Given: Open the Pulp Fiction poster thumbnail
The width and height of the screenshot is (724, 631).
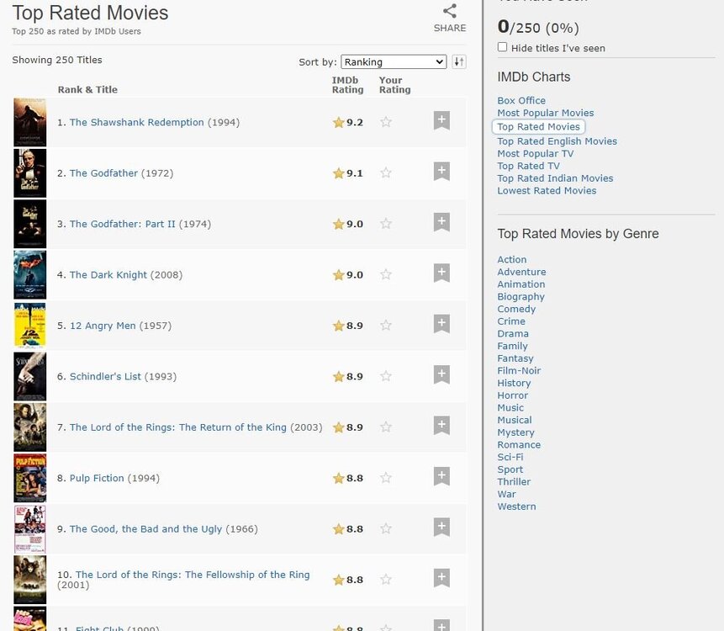Looking at the screenshot, I should pyautogui.click(x=29, y=478).
